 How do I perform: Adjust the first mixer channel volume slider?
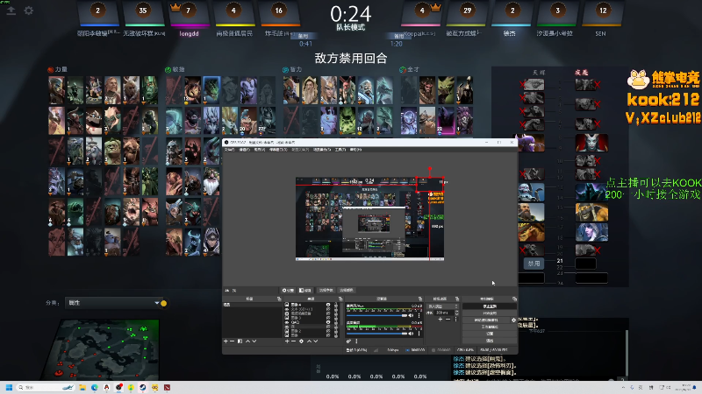pyautogui.click(x=376, y=315)
